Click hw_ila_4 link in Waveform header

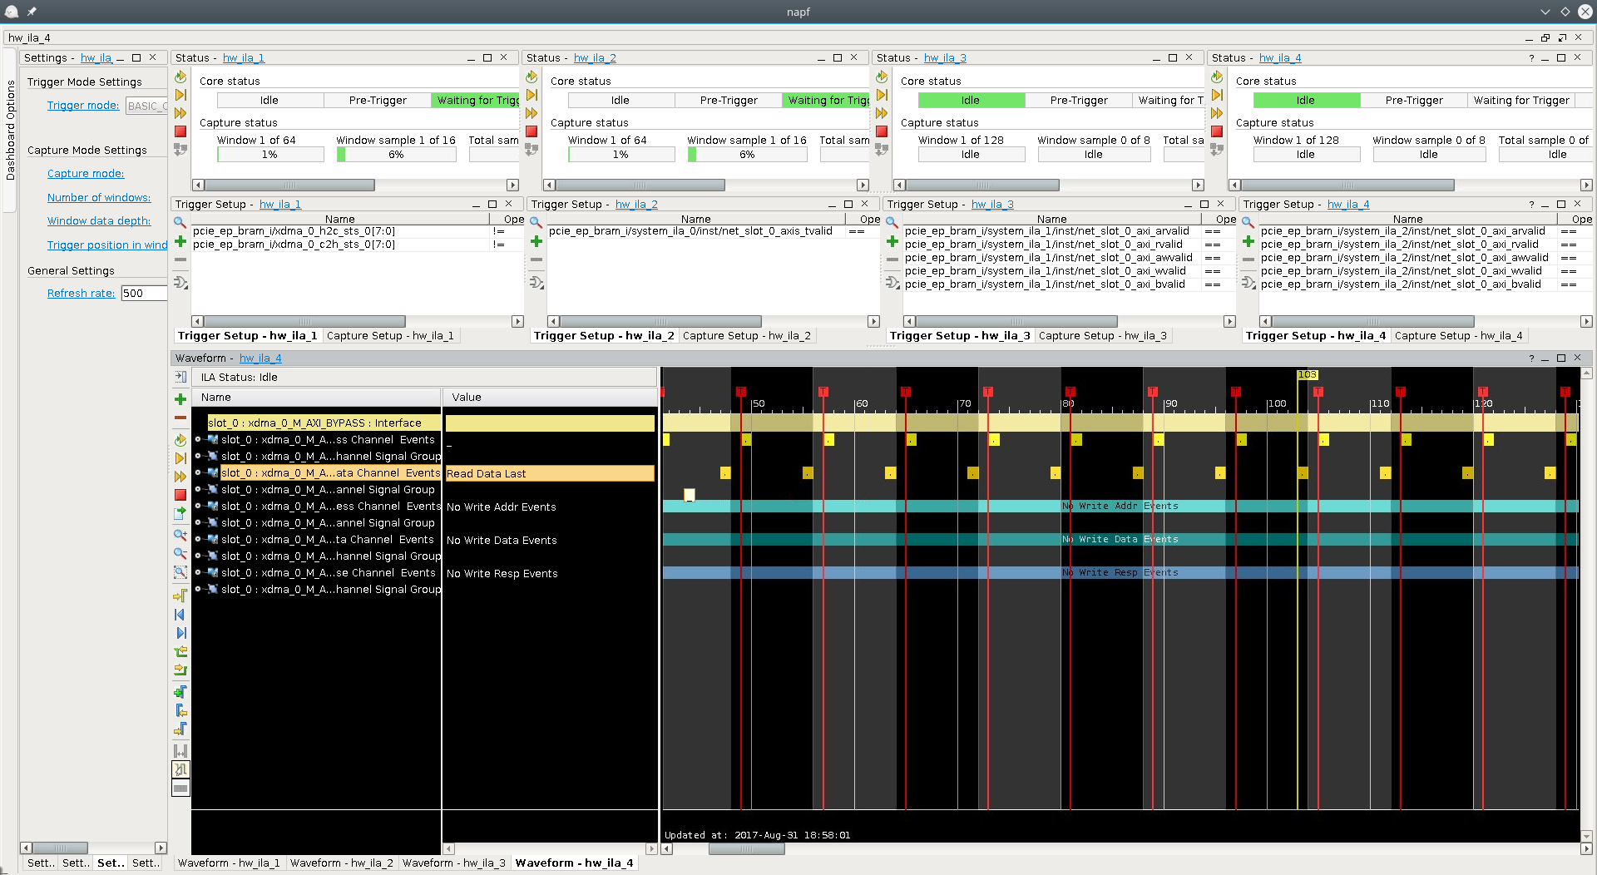coord(260,358)
